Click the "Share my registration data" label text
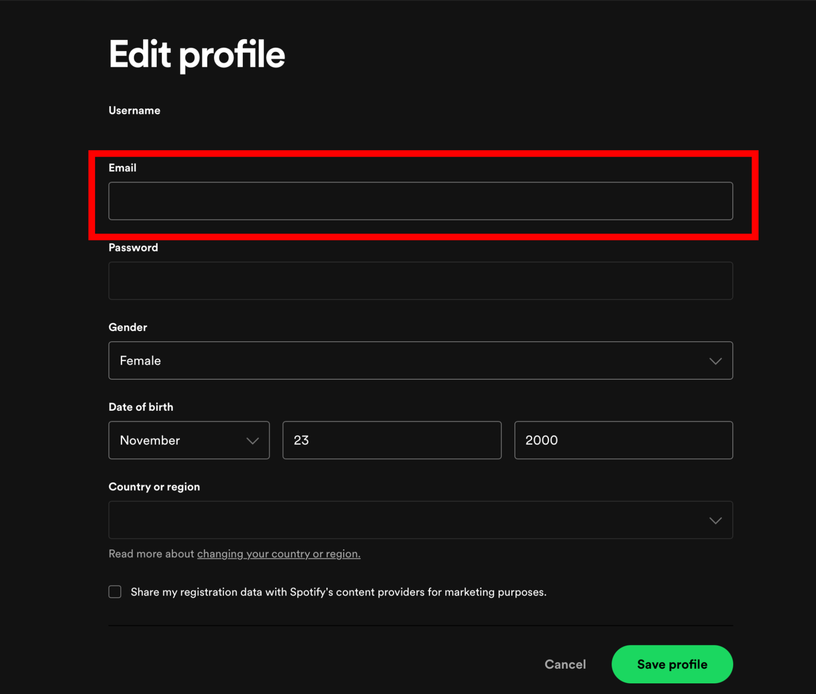Screen dimensions: 816x694 pyautogui.click(x=338, y=592)
